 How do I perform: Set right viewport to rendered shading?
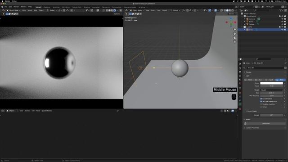pos(232,10)
